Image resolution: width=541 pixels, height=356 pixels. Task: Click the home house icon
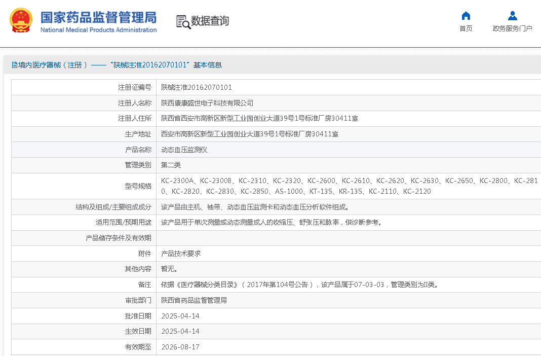click(466, 15)
